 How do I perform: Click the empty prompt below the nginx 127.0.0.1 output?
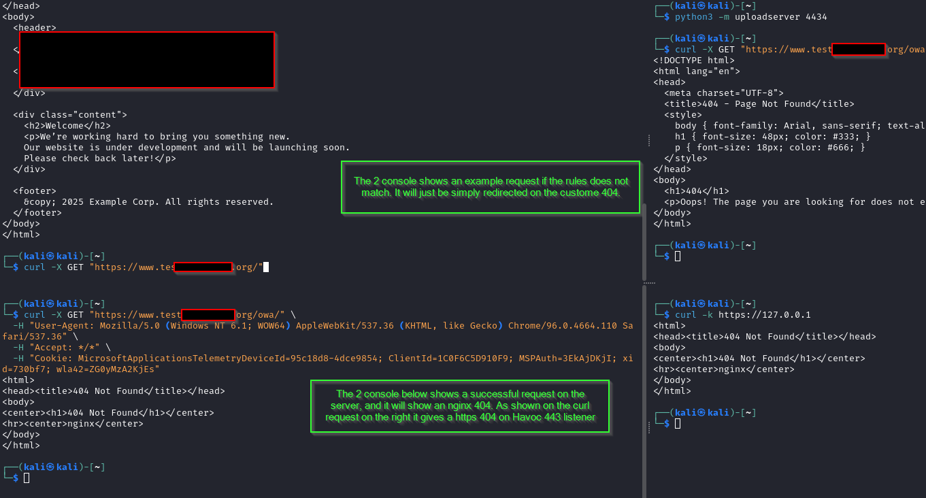pyautogui.click(x=678, y=424)
